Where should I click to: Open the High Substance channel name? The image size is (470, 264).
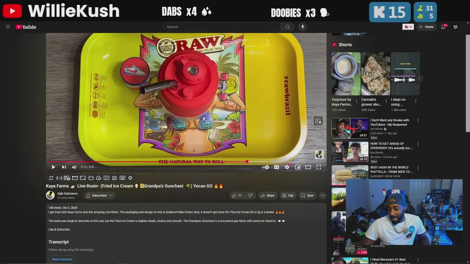(x=67, y=194)
